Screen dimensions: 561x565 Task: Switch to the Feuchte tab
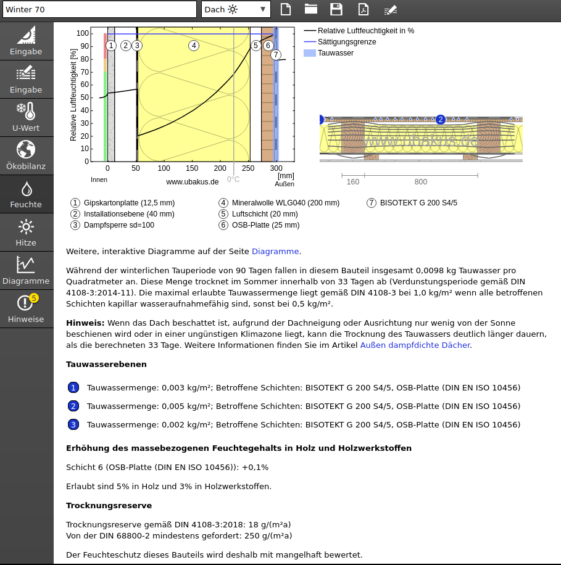click(x=26, y=194)
